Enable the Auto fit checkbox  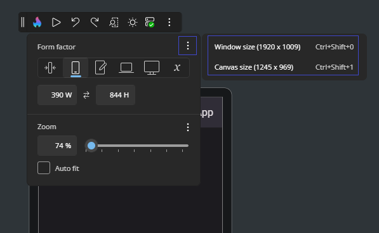pyautogui.click(x=44, y=168)
